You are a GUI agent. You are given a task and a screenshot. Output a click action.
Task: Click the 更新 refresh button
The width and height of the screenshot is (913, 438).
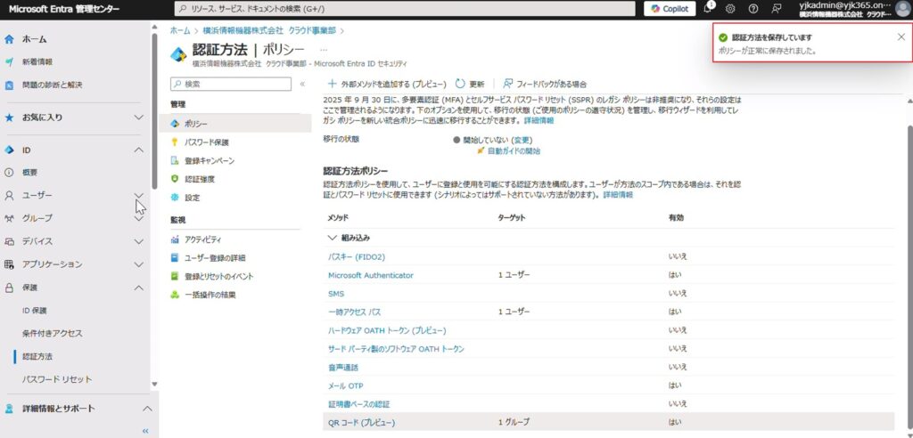(470, 84)
